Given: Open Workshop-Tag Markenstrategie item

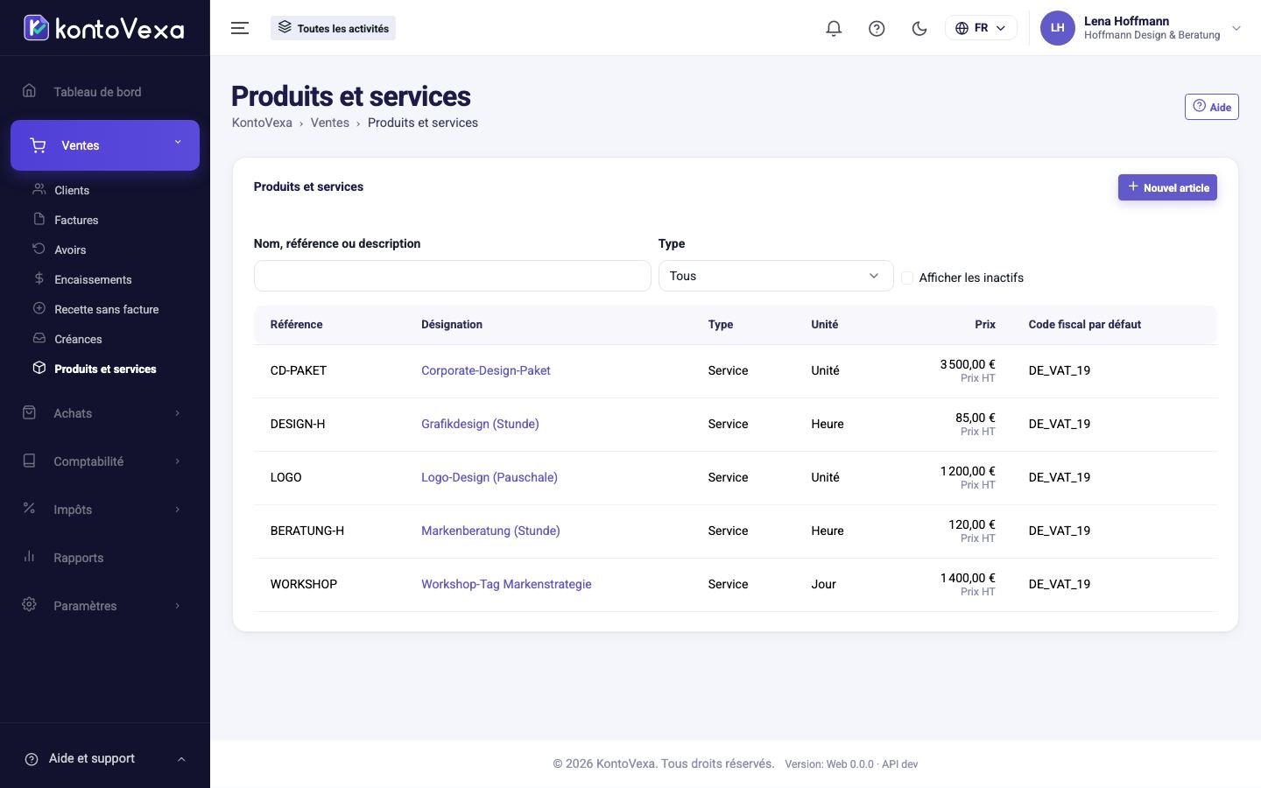Looking at the screenshot, I should [x=506, y=584].
